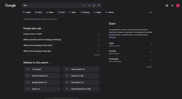Submit search with the magnifier icon
This screenshot has height=99, width=182.
coord(99,5)
